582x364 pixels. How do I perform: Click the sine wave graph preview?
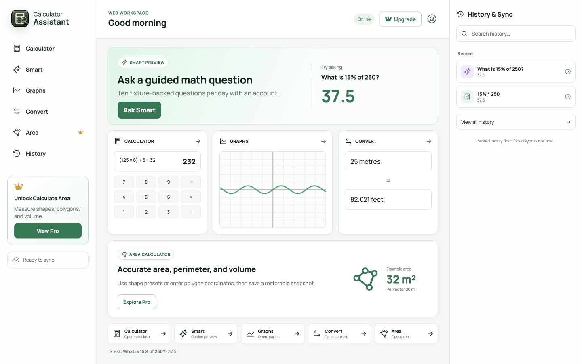pyautogui.click(x=273, y=190)
